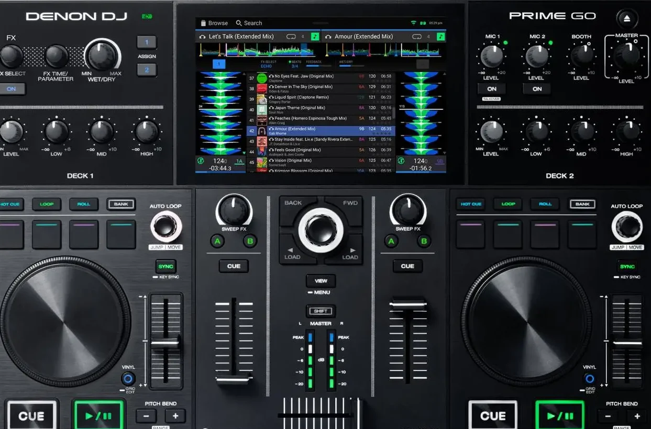The width and height of the screenshot is (651, 429).
Task: Tap the Wi-Fi status icon on the touchscreen
Action: (x=413, y=23)
